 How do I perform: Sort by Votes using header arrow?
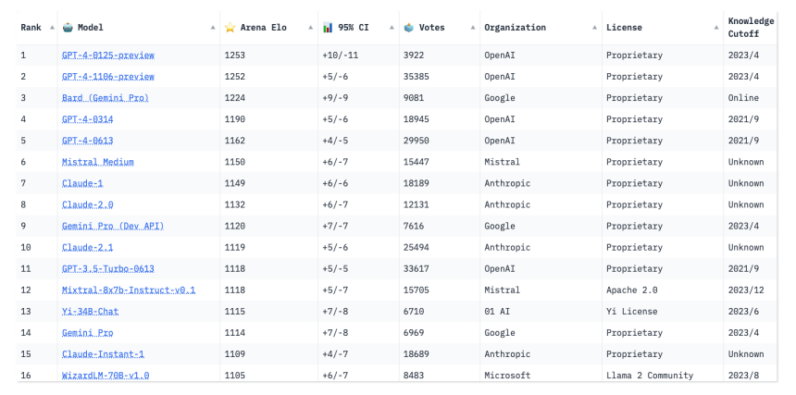click(x=473, y=28)
